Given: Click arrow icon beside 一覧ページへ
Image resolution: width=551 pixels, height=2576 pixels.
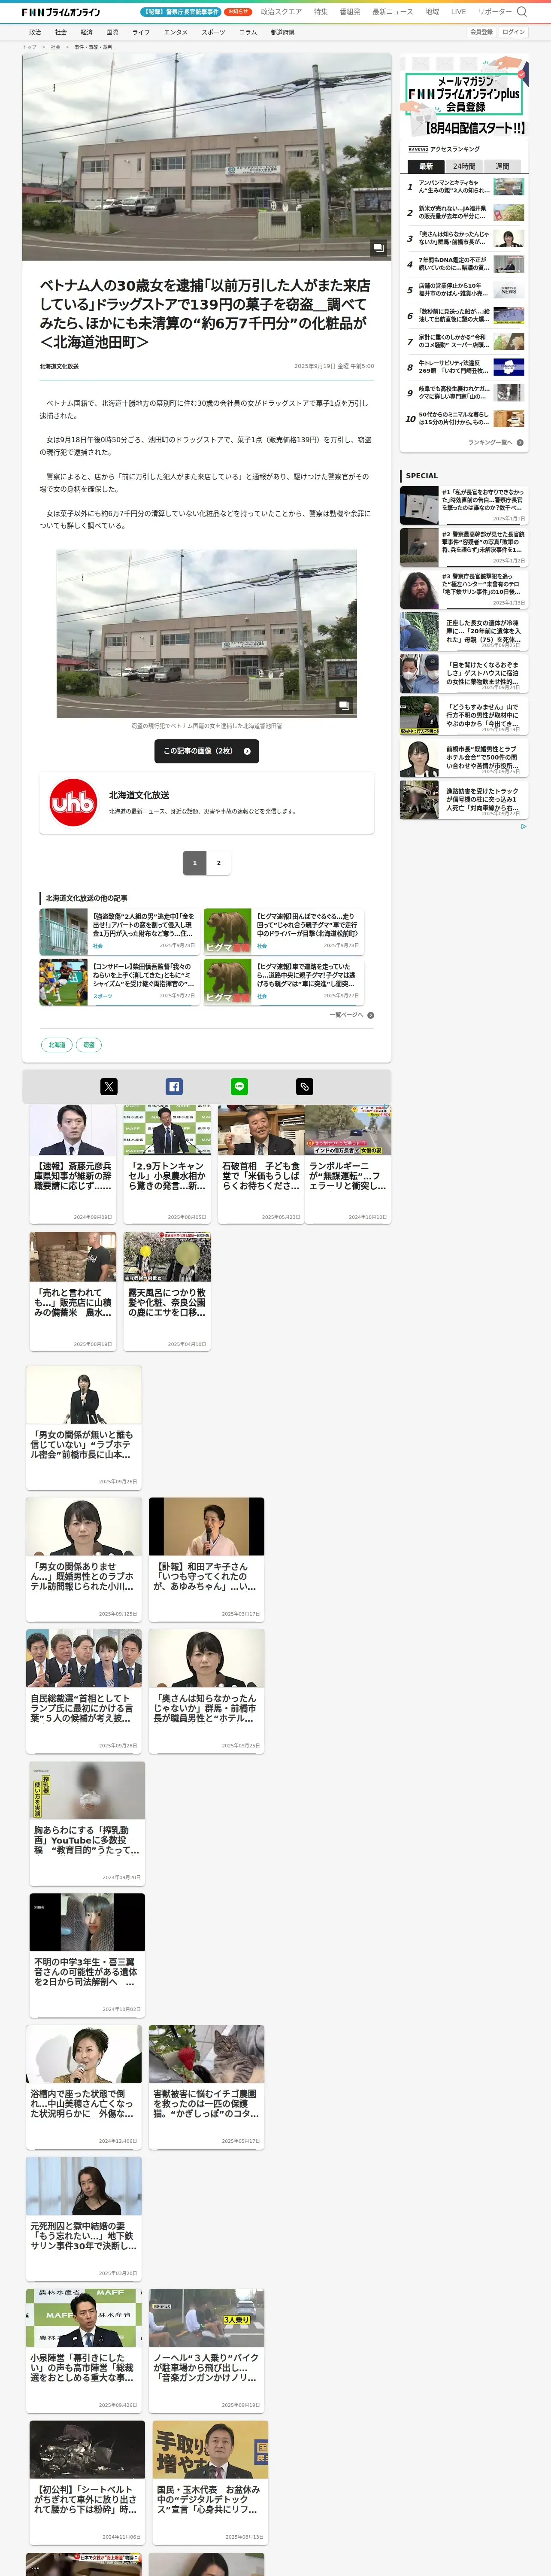Looking at the screenshot, I should click(371, 1015).
